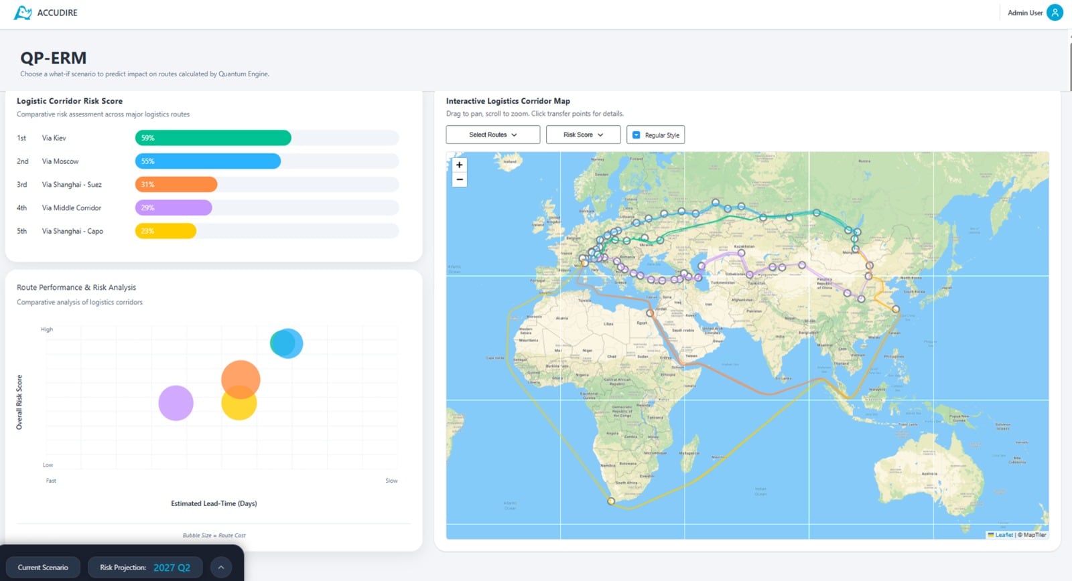
Task: Click Risk Projection 2027 Q2
Action: [145, 568]
